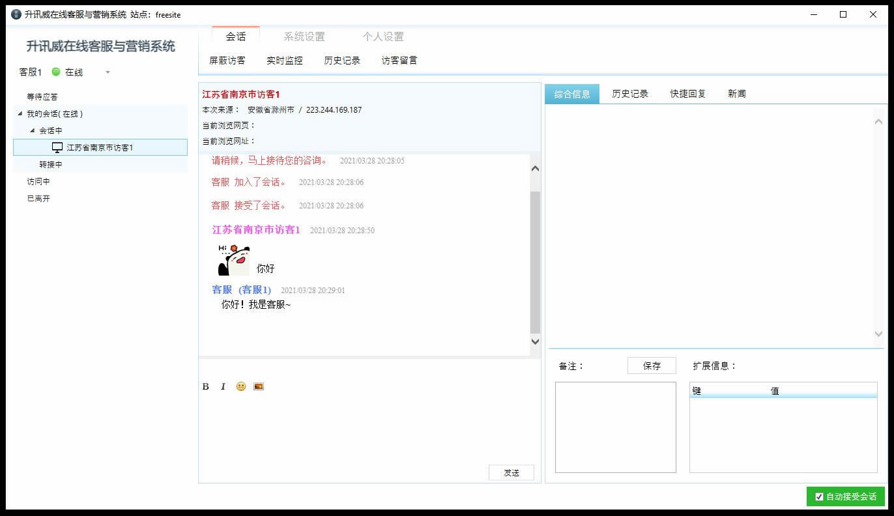Save the note with 保存 button
894x516 pixels.
(652, 365)
